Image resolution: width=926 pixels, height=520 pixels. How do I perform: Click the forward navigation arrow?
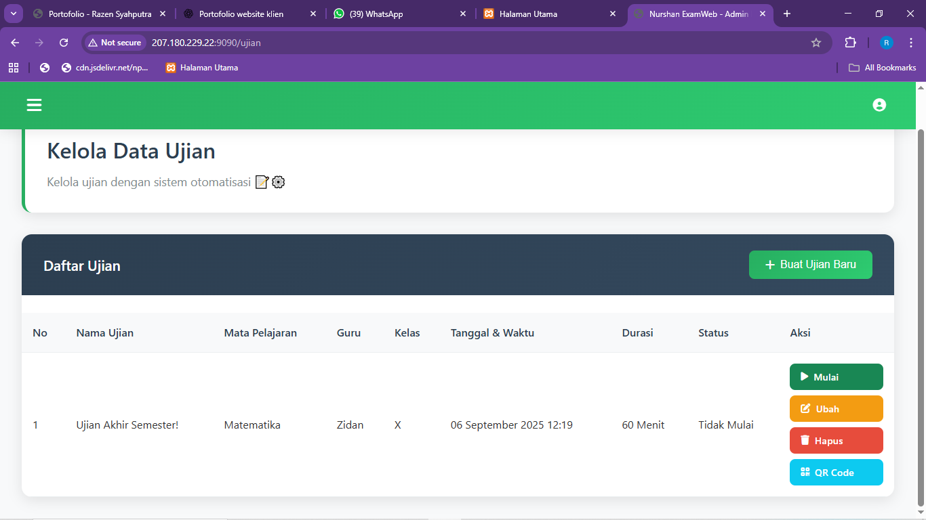point(39,42)
